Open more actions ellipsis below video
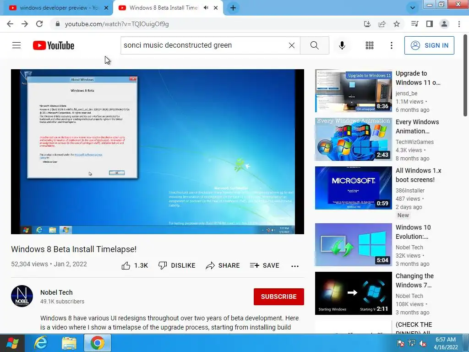Image resolution: width=469 pixels, height=352 pixels. click(x=294, y=266)
